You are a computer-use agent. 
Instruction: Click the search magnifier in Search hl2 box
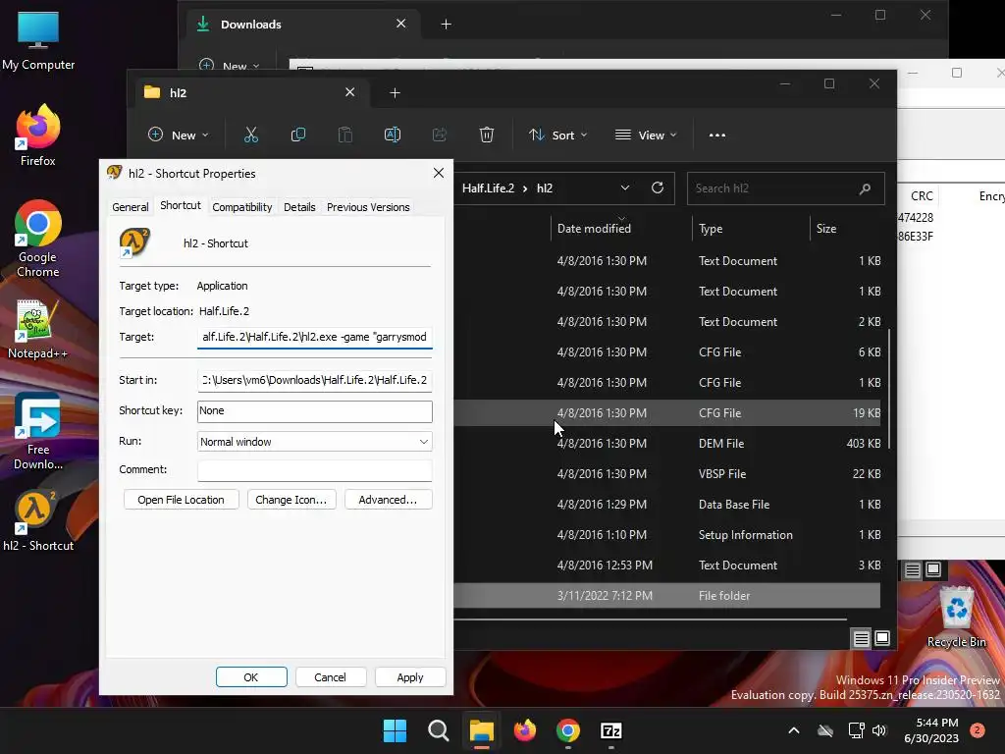865,188
